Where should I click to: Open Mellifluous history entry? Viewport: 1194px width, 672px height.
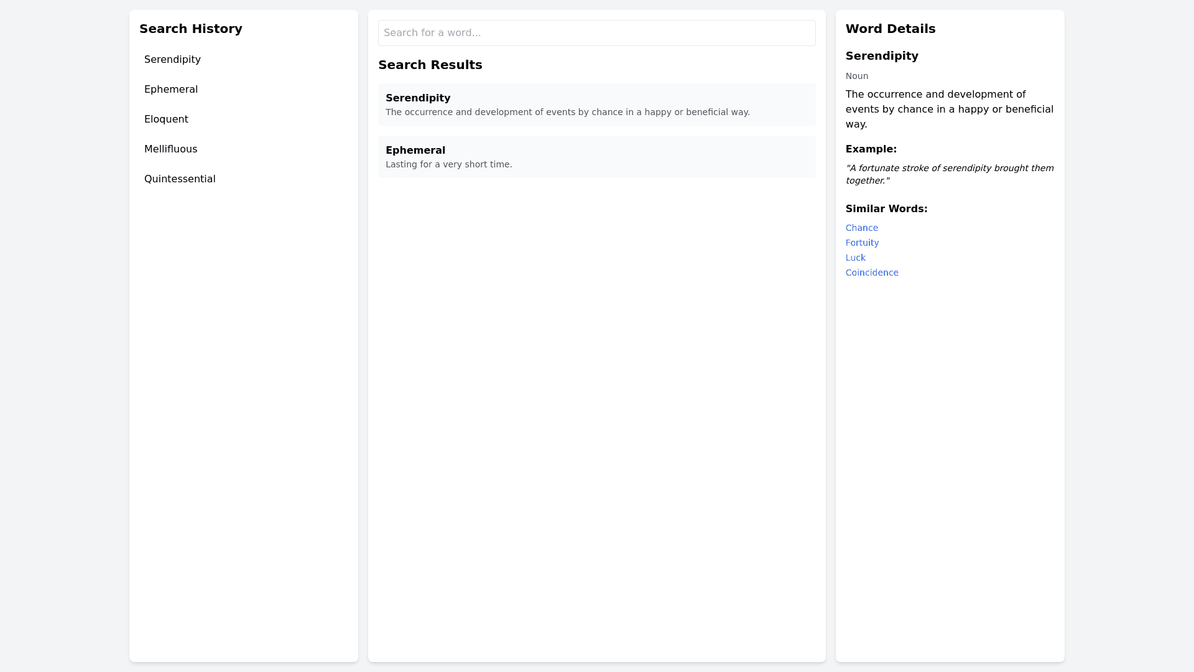[x=170, y=149]
